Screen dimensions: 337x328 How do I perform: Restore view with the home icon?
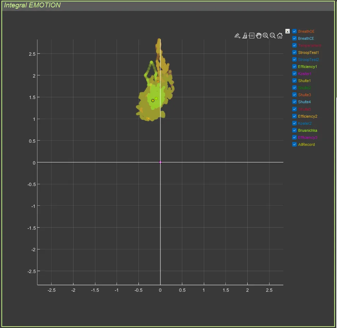(x=280, y=36)
